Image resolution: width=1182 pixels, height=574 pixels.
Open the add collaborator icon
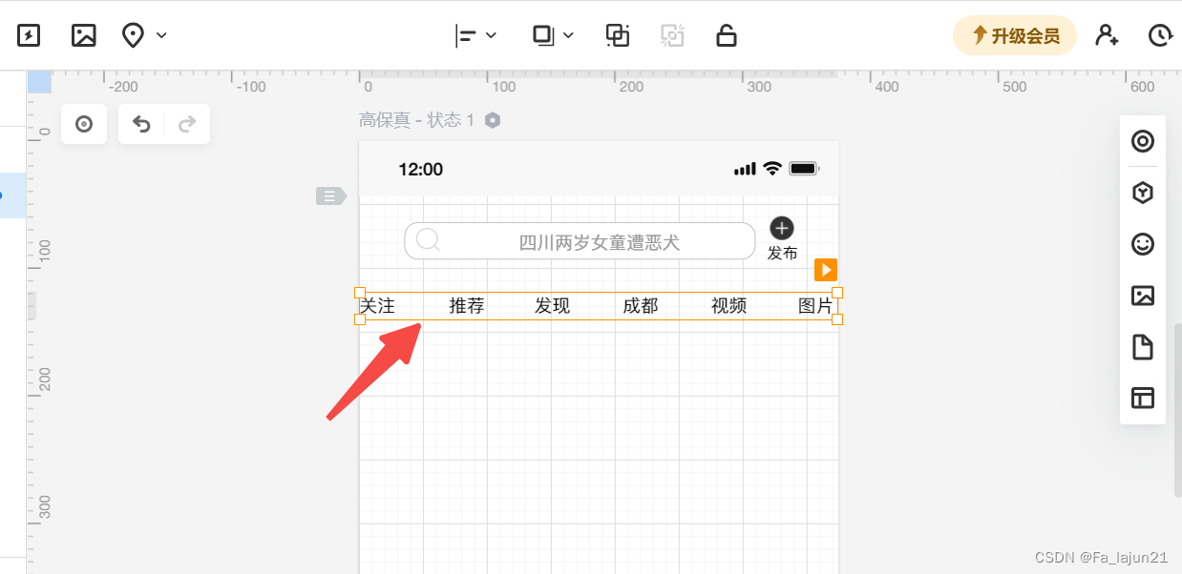coord(1107,36)
